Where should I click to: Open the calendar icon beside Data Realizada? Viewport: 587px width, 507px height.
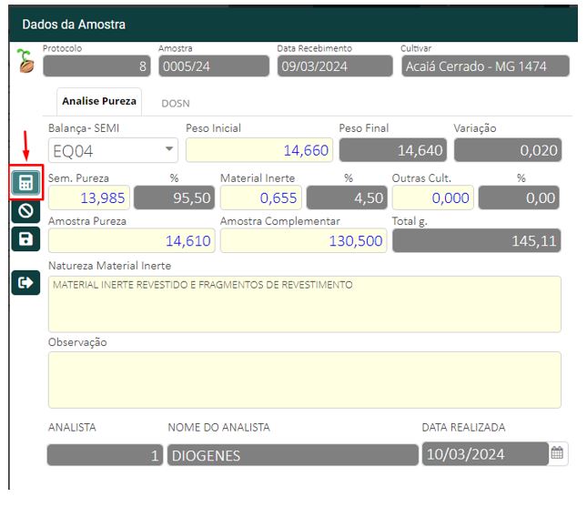[x=557, y=453]
